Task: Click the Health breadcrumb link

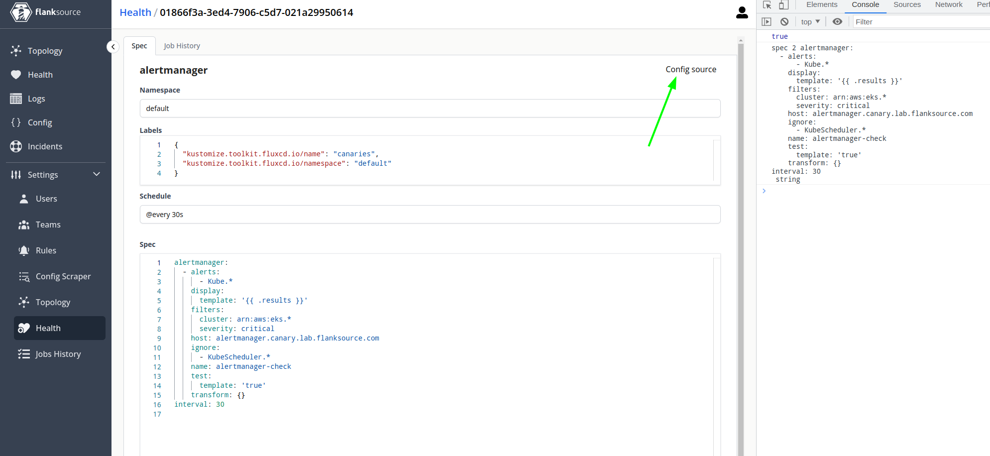Action: coord(135,12)
